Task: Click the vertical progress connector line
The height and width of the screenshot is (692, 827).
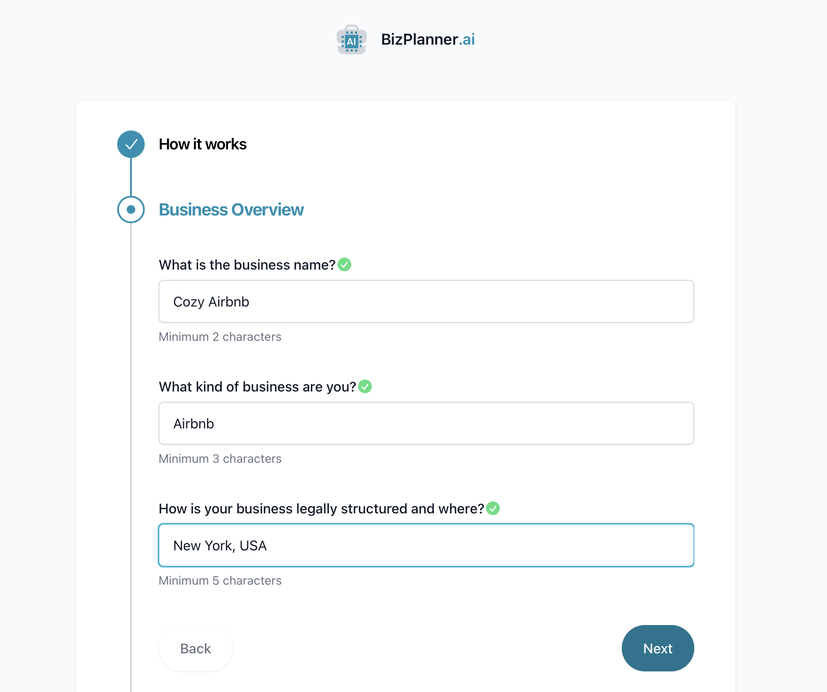Action: tap(131, 177)
